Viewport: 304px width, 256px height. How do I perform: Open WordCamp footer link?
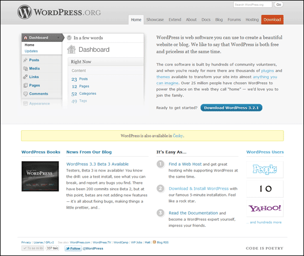pos(121,242)
